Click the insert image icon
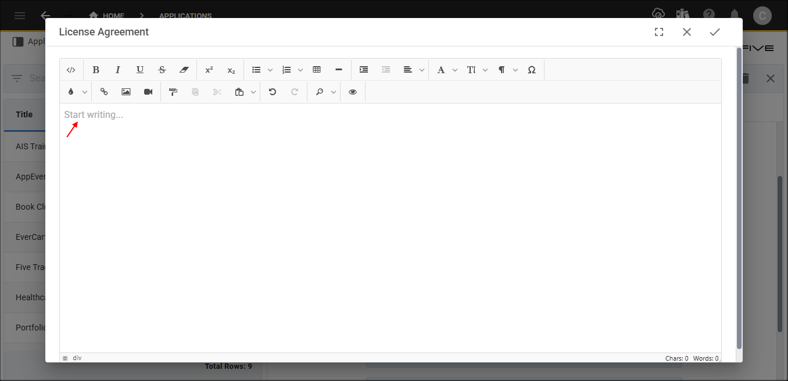 coord(126,91)
